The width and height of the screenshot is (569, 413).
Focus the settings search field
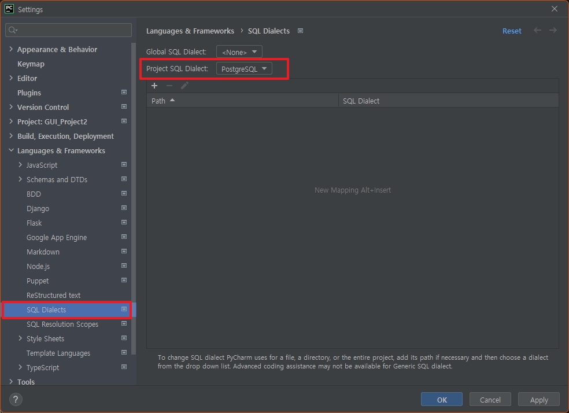pos(69,30)
